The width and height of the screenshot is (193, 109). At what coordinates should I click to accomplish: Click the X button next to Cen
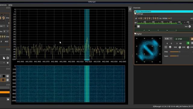point(8,26)
